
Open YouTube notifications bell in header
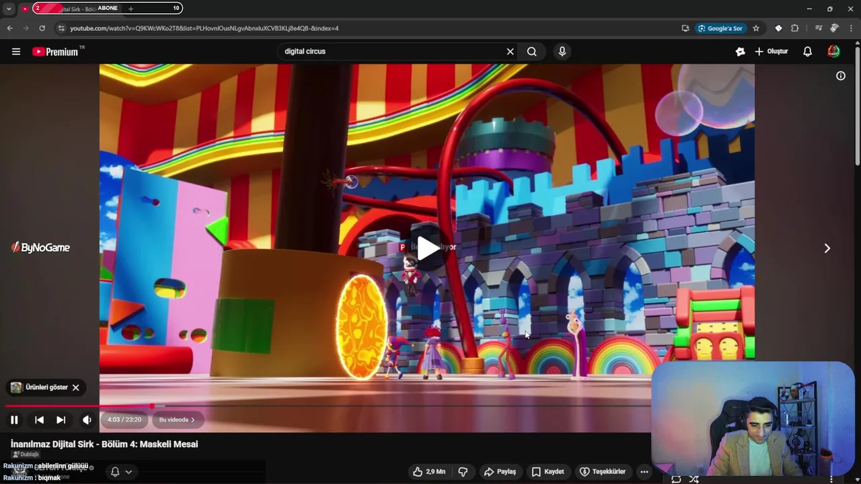click(808, 51)
